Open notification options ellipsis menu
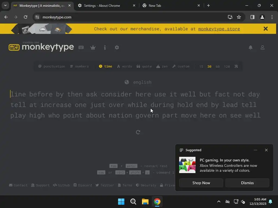 click(255, 150)
